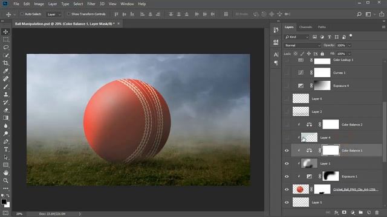Click the layer style fx icon
This screenshot has width=387, height=217.
coord(336,212)
